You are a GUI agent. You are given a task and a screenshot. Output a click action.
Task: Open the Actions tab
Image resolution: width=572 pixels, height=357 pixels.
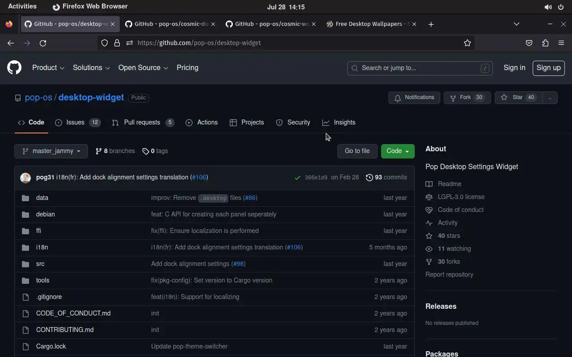[x=202, y=122]
